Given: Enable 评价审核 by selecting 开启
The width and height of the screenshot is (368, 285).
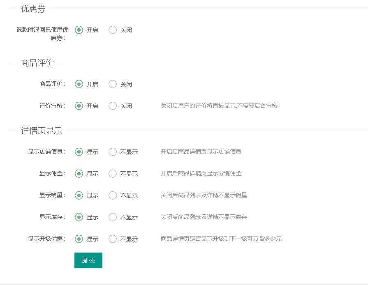Looking at the screenshot, I should click(x=79, y=106).
